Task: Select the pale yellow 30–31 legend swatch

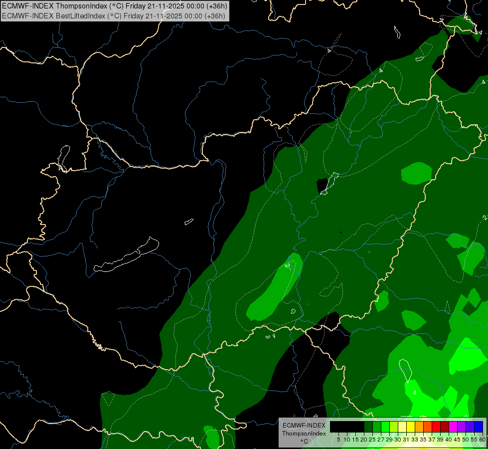Action: click(402, 427)
